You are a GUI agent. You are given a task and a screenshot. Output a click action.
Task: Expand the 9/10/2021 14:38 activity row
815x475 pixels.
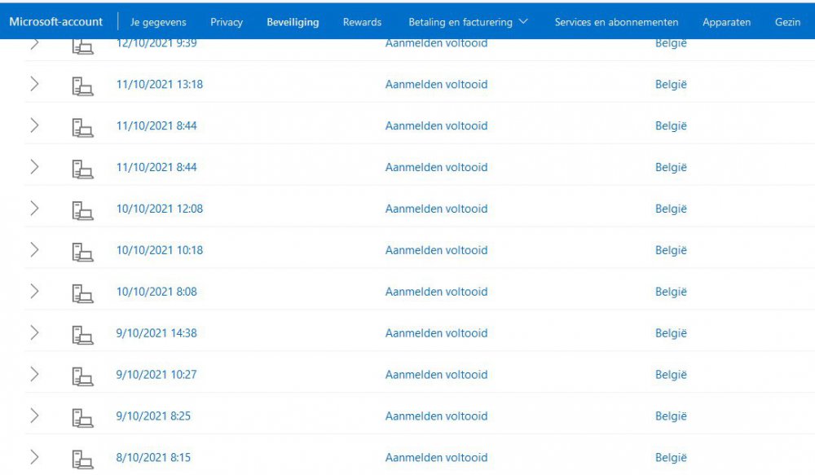pos(34,332)
